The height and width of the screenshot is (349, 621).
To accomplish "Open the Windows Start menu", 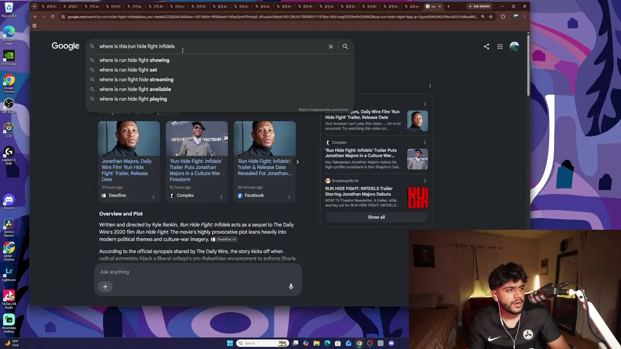I will pos(230,343).
